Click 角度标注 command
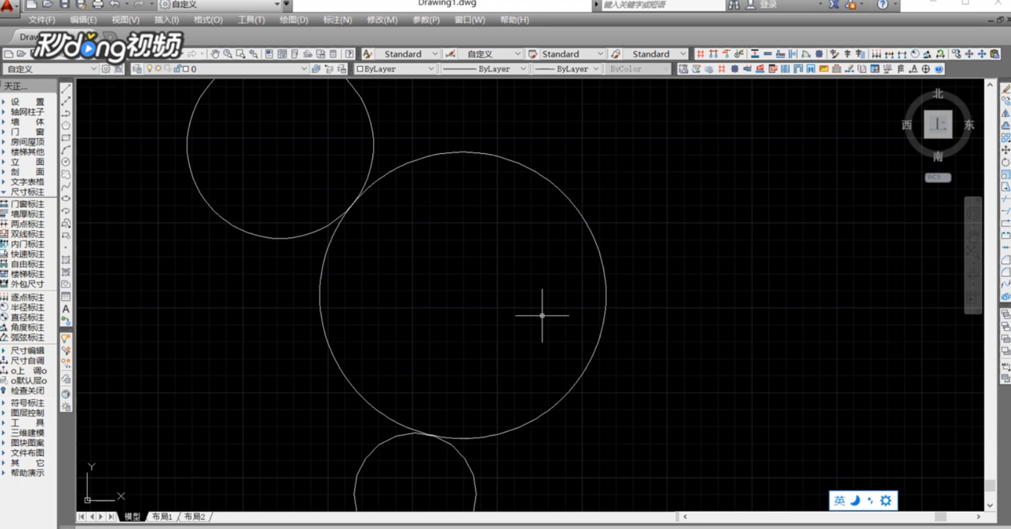This screenshot has width=1011, height=529. pos(27,327)
